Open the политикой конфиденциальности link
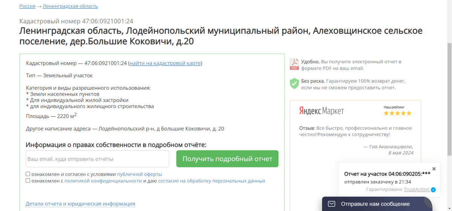Screen dimensions: 452x211 pos(103,181)
